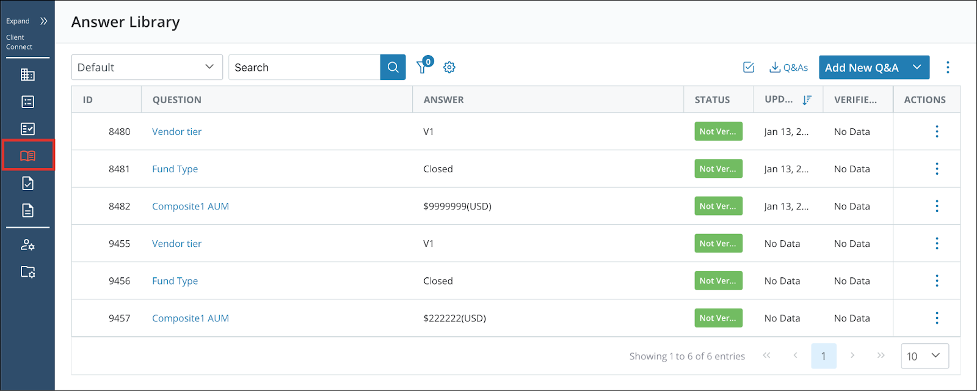Open Composite1 AUM link for ID 9457
Viewport: 977px width, 391px height.
point(191,318)
